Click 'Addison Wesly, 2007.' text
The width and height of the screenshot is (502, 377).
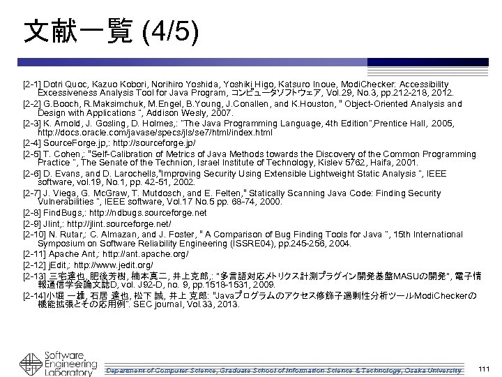click(190, 113)
